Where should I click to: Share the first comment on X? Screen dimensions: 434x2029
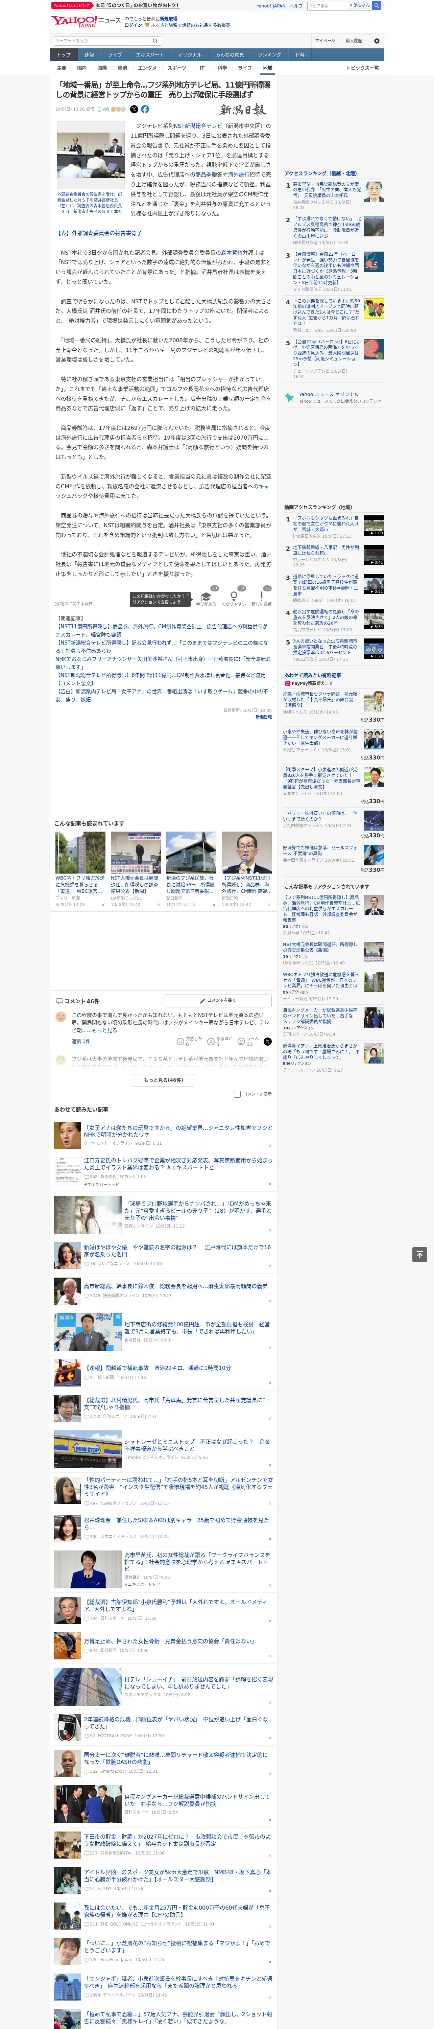(x=267, y=1041)
